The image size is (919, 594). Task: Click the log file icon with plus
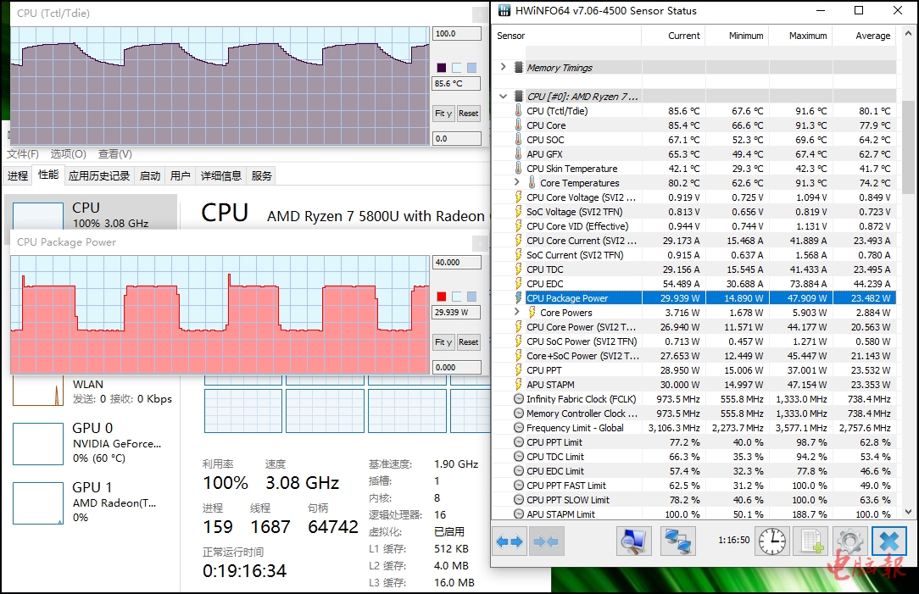tap(812, 541)
